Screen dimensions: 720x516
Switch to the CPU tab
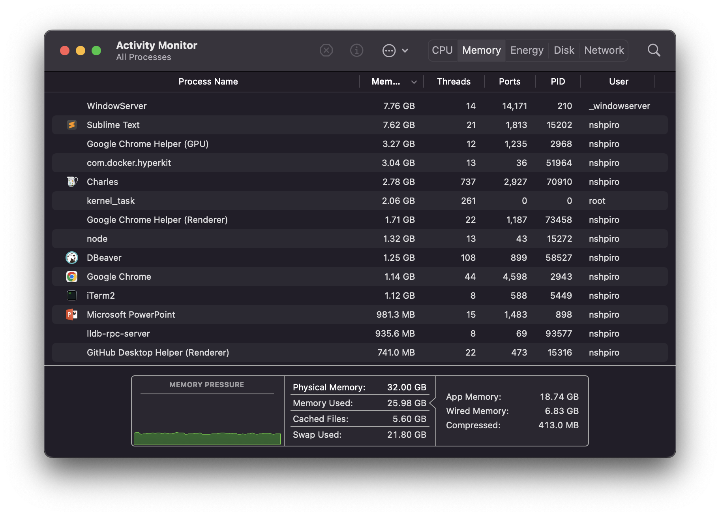point(442,51)
